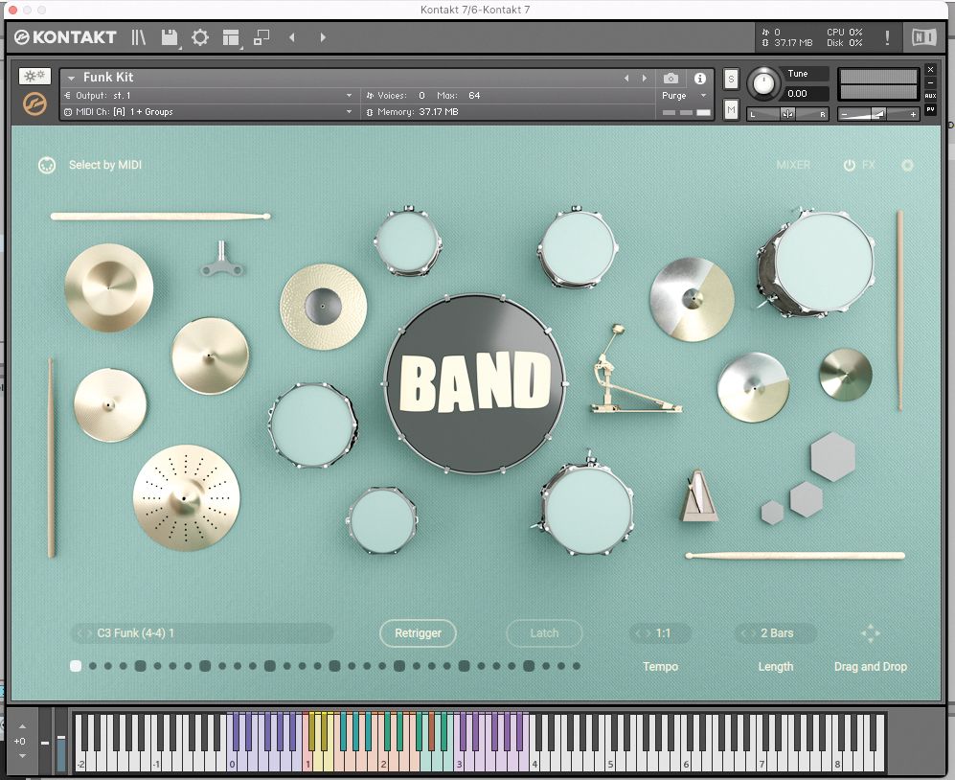Open Kontakt's settings gear icon
The image size is (955, 780).
[x=200, y=37]
